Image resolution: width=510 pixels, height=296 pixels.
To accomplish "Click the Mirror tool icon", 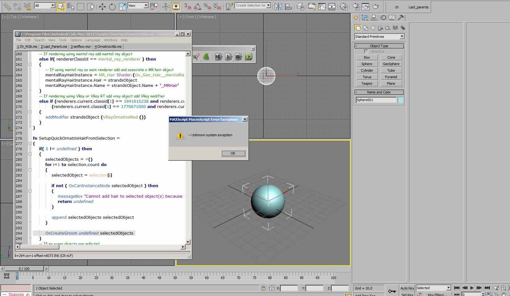I will pos(278,6).
